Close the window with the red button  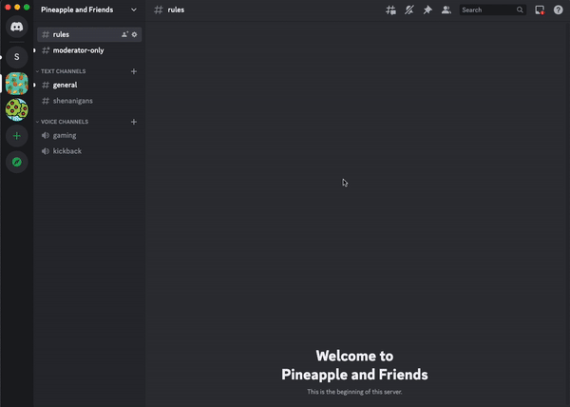pos(8,7)
